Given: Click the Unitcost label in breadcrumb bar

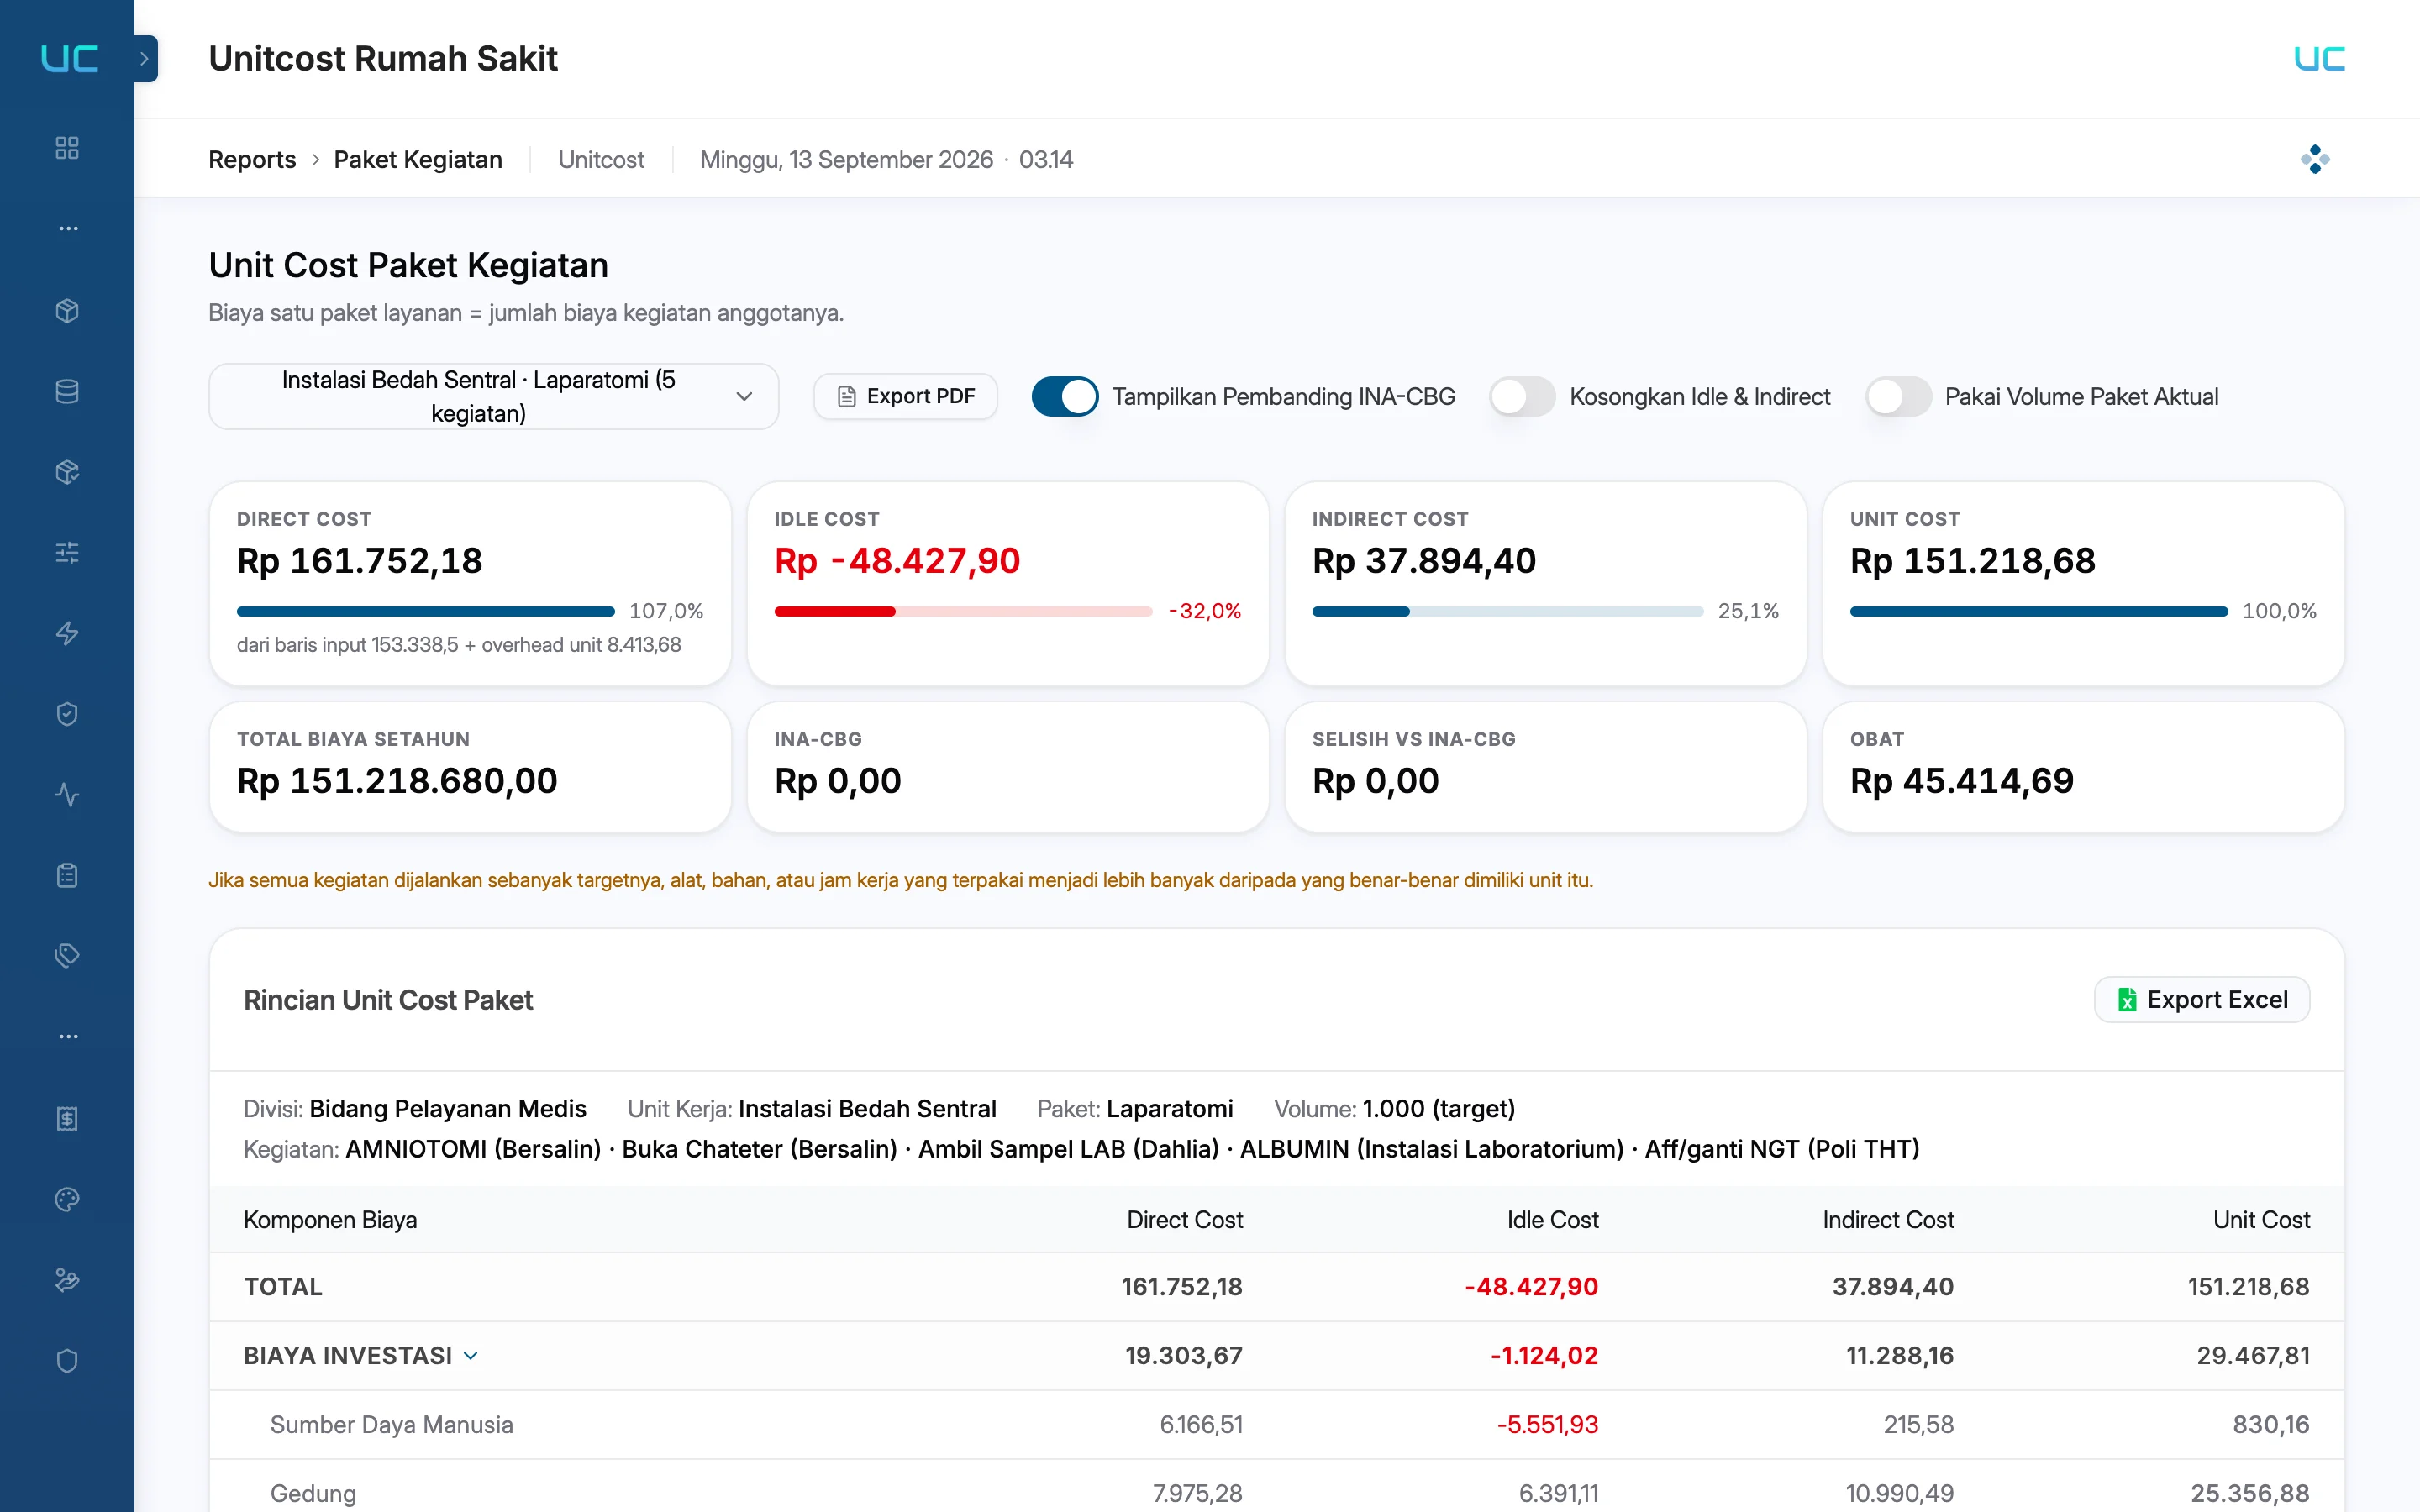Looking at the screenshot, I should pyautogui.click(x=601, y=160).
